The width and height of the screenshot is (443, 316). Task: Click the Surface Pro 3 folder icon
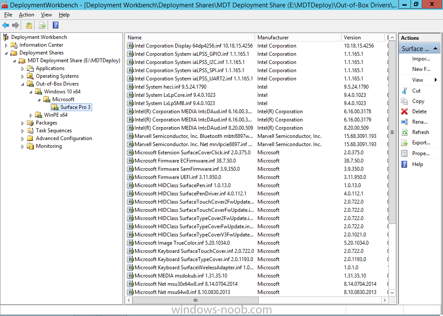pyautogui.click(x=55, y=107)
